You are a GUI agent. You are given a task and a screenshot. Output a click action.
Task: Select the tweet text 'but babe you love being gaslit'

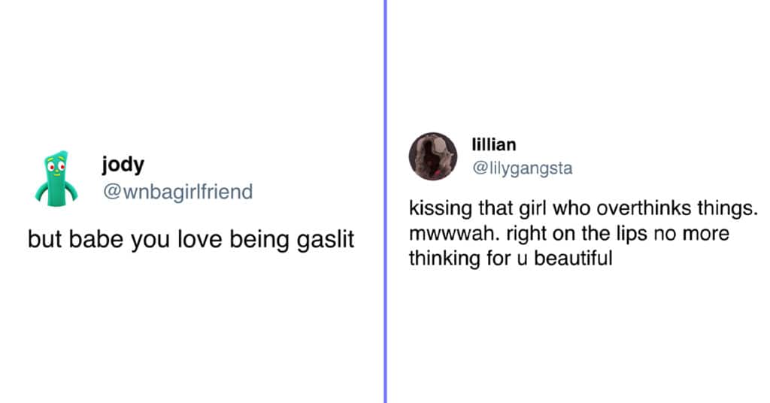pos(191,240)
